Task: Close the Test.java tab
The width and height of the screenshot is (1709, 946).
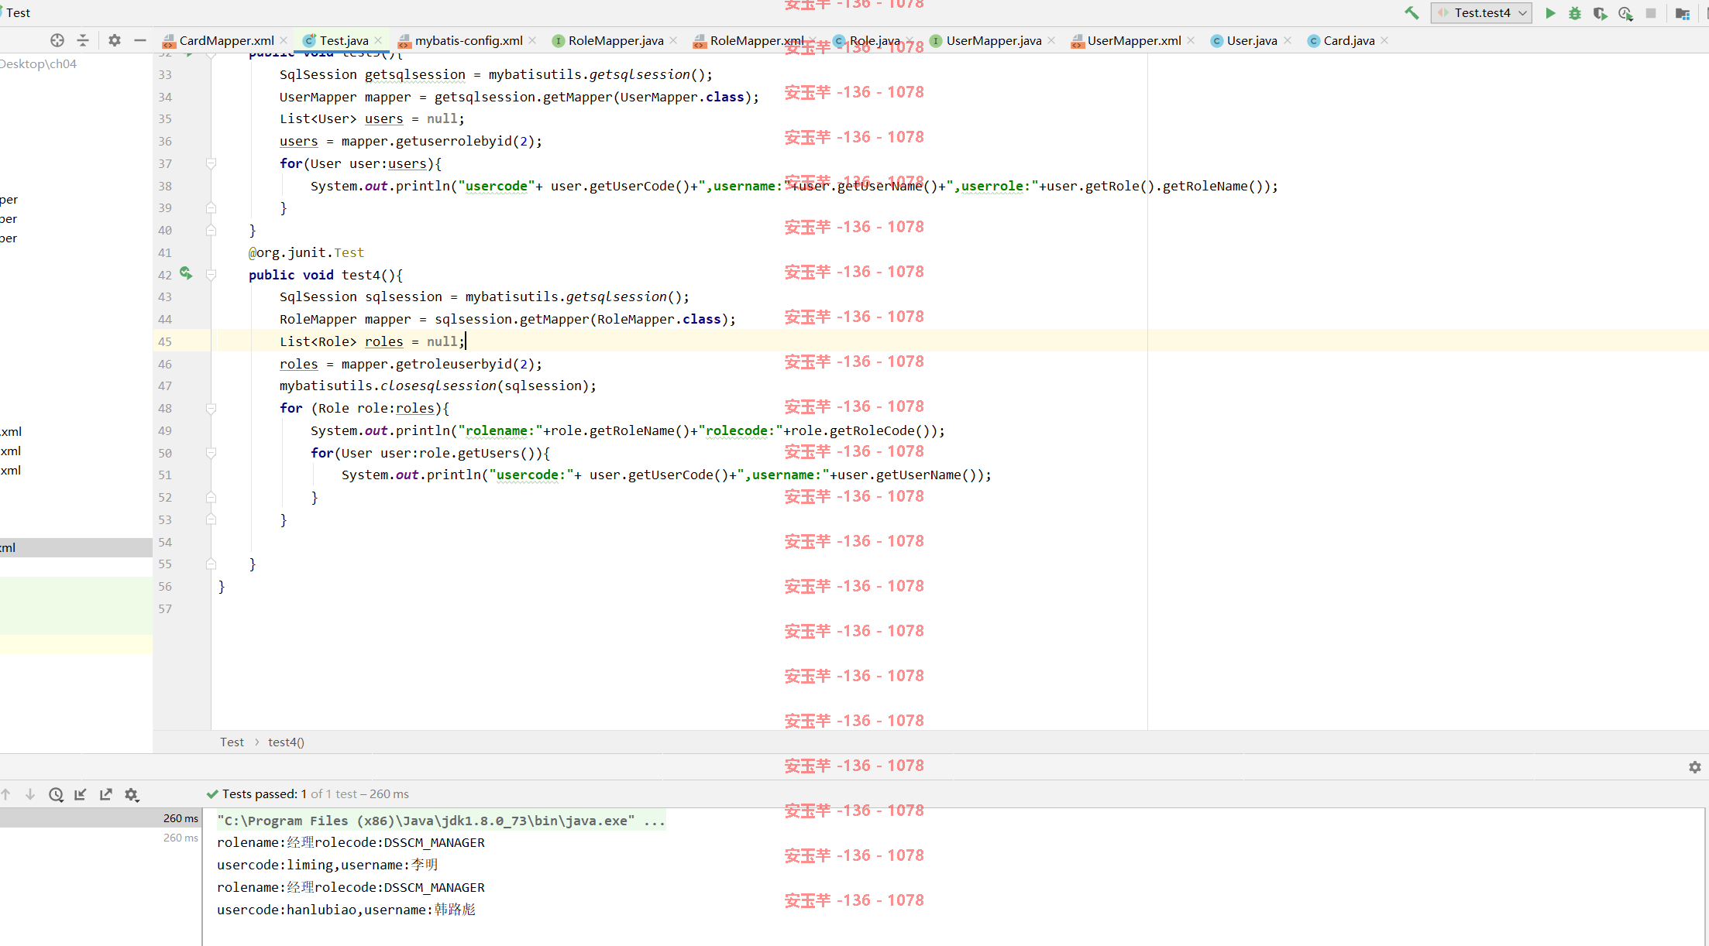Action: [378, 40]
